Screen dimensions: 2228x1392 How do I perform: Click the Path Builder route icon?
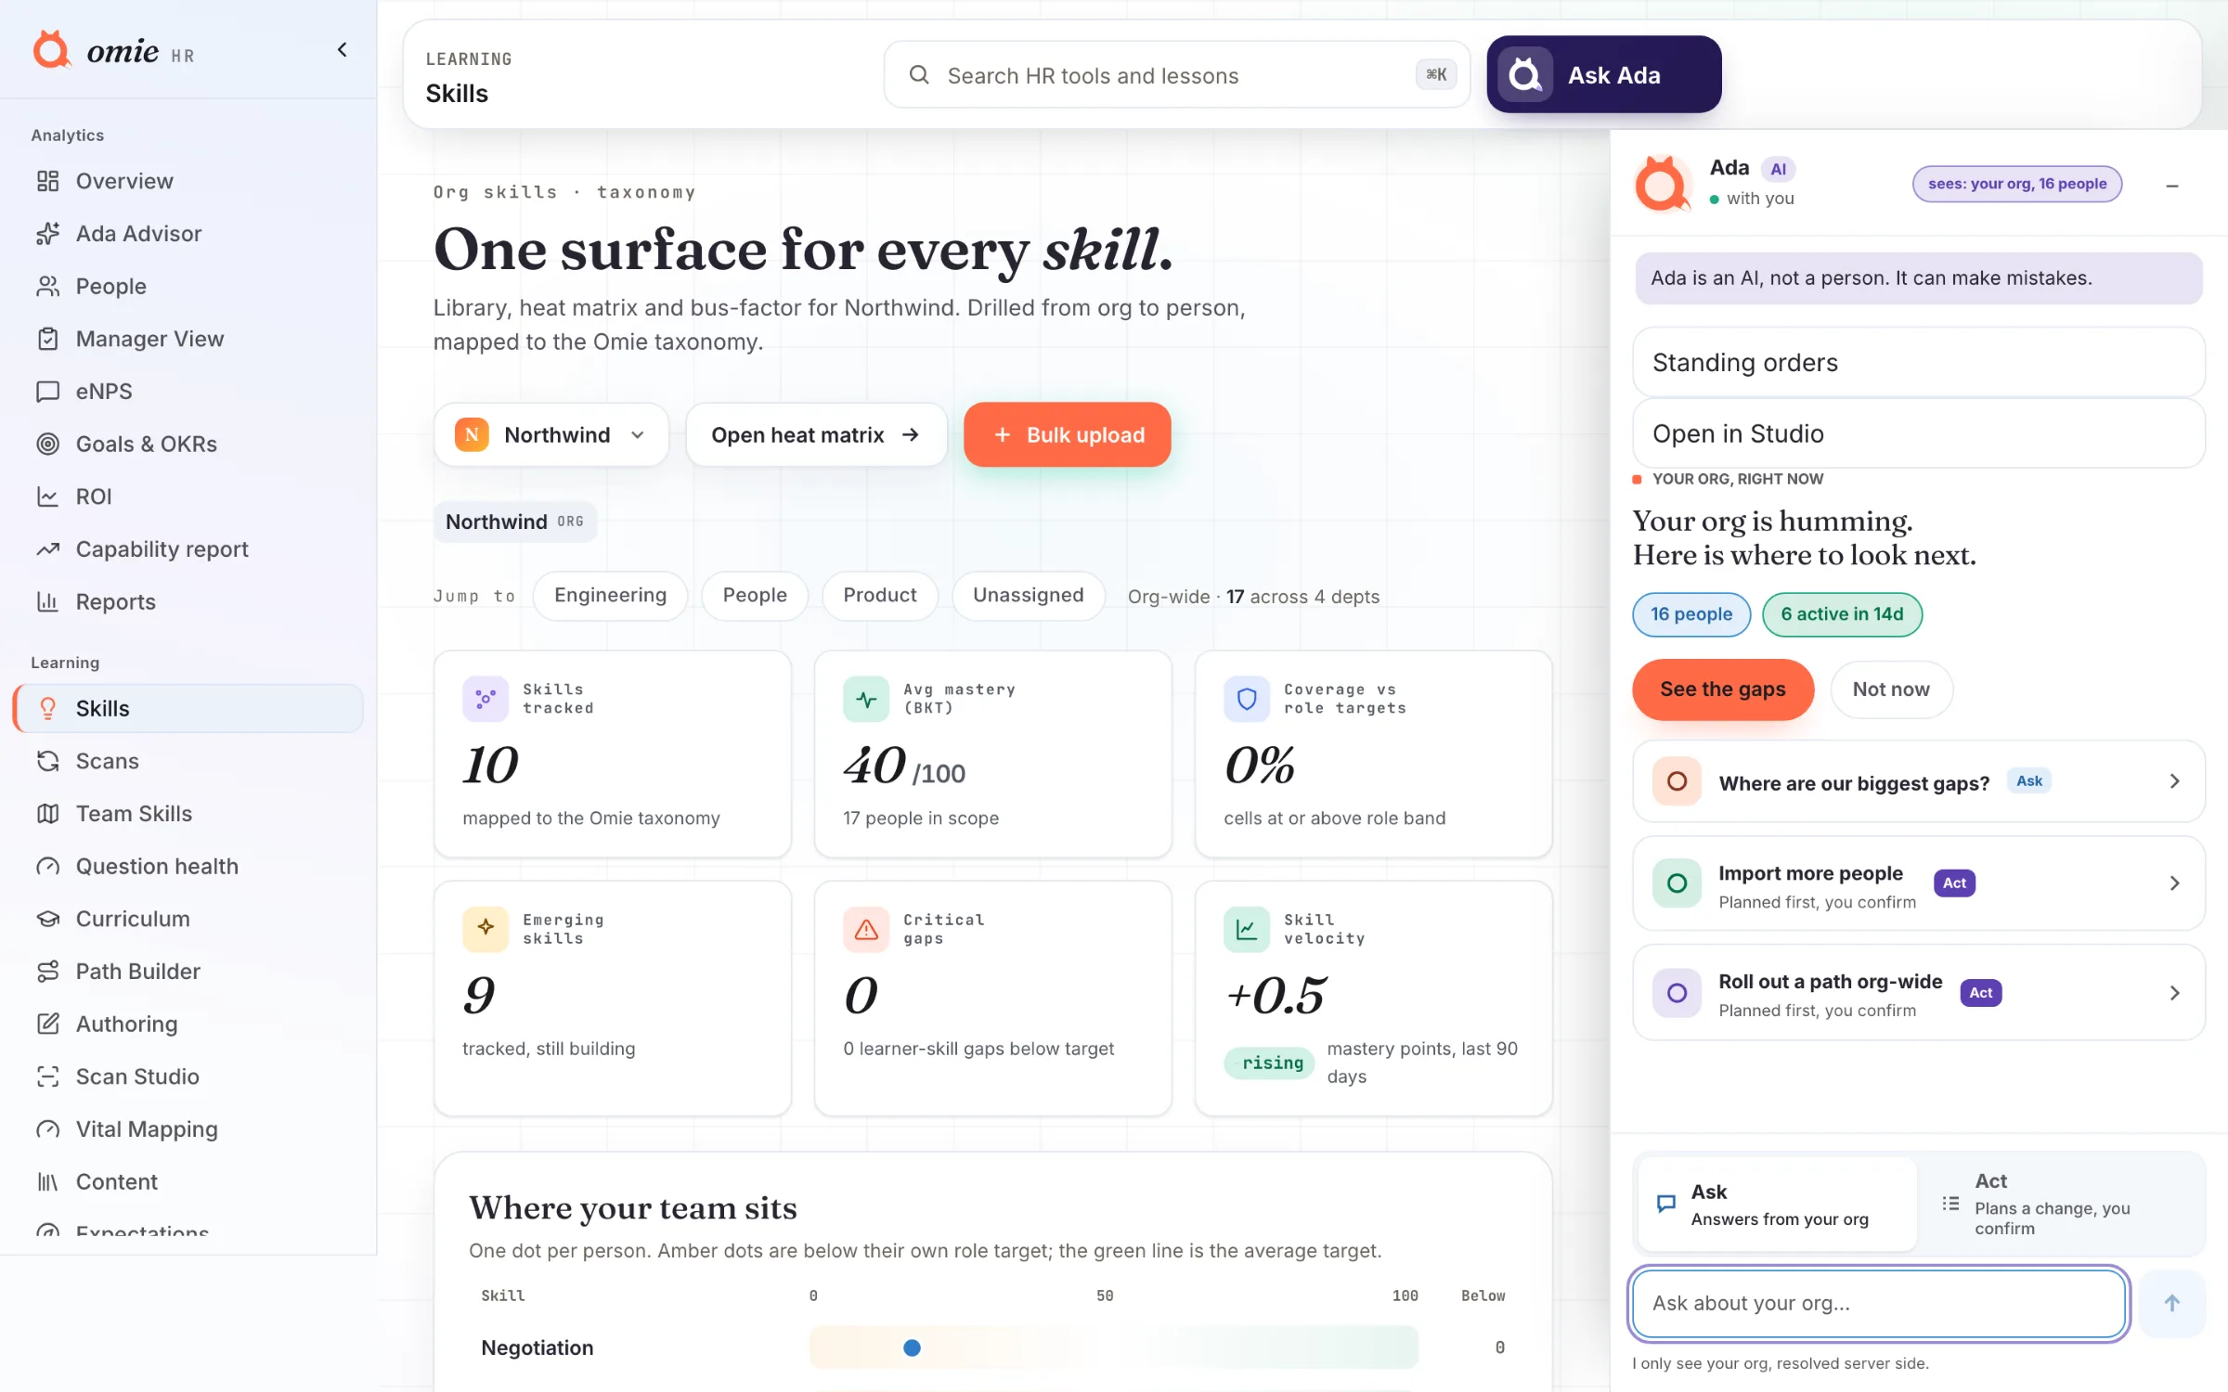tap(48, 972)
